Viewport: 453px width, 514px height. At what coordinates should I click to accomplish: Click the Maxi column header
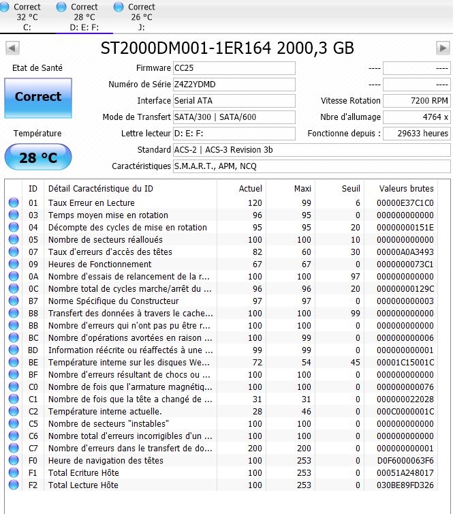coord(291,188)
